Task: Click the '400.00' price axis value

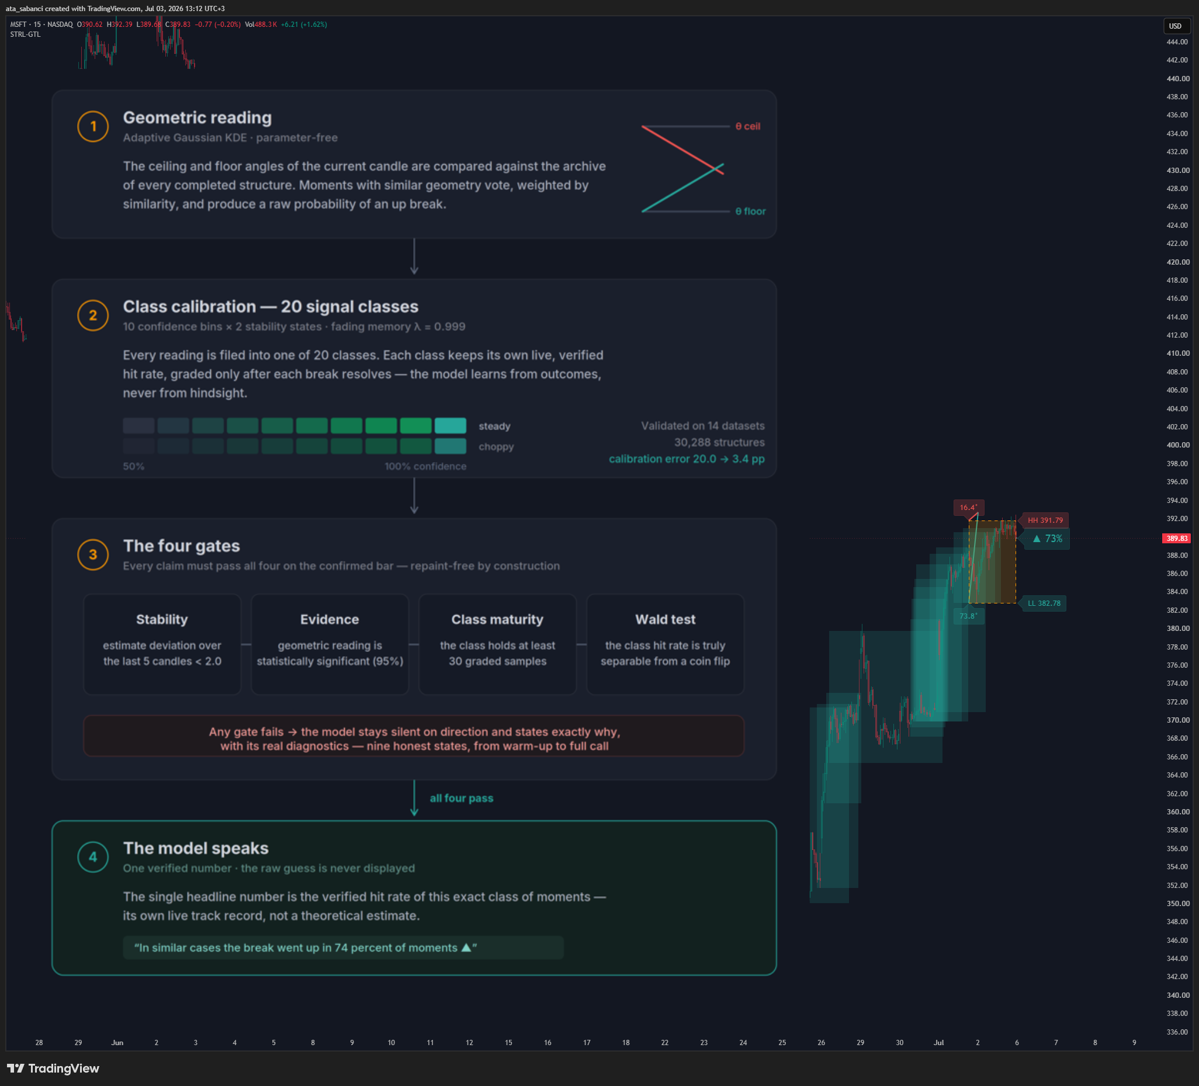Action: (x=1177, y=445)
